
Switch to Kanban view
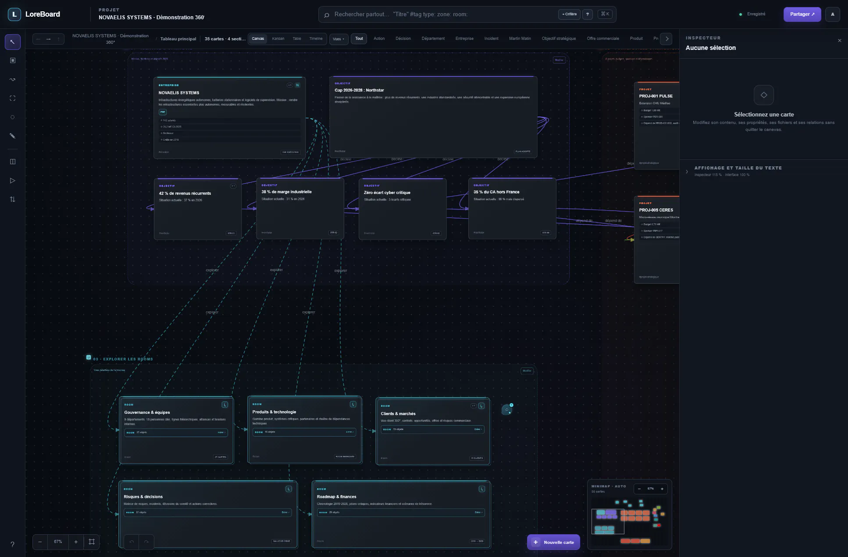pyautogui.click(x=278, y=39)
